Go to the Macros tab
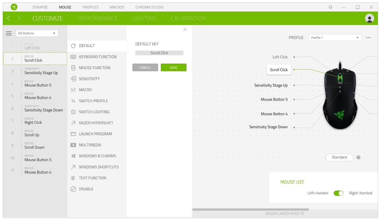The width and height of the screenshot is (380, 220). pos(117,7)
